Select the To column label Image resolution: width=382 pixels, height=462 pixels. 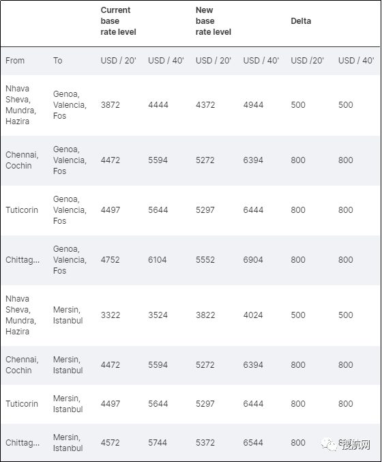coord(58,61)
